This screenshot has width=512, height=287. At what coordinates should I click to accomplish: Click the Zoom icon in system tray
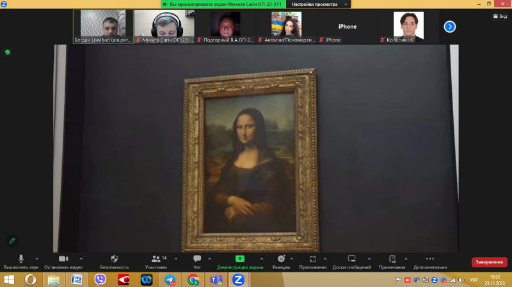pos(435,280)
